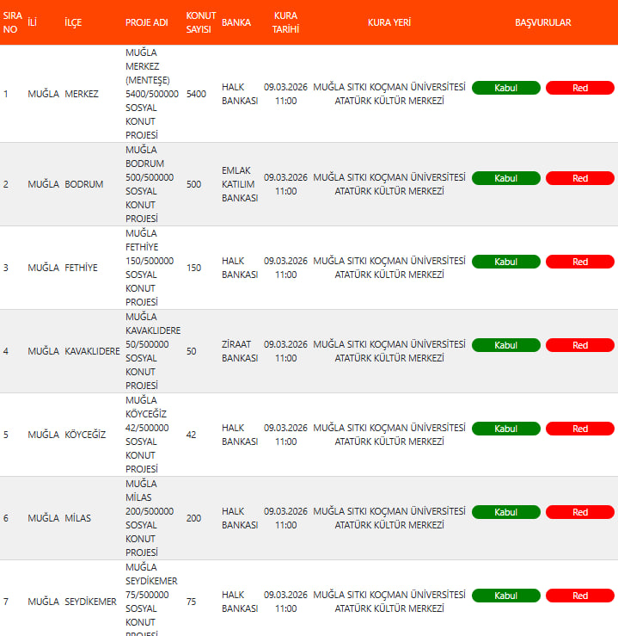Click Kabul button for Muğla Merkez row
The image size is (618, 636).
505,88
